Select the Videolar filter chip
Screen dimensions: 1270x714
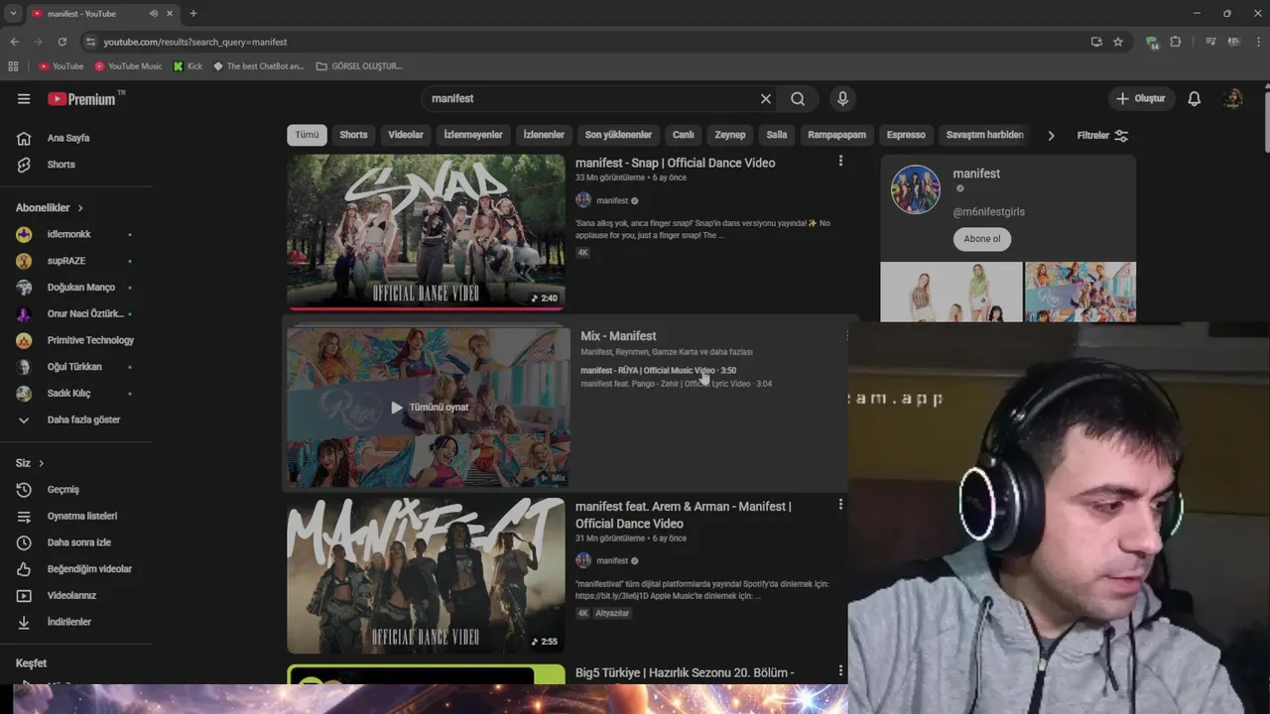pyautogui.click(x=406, y=135)
